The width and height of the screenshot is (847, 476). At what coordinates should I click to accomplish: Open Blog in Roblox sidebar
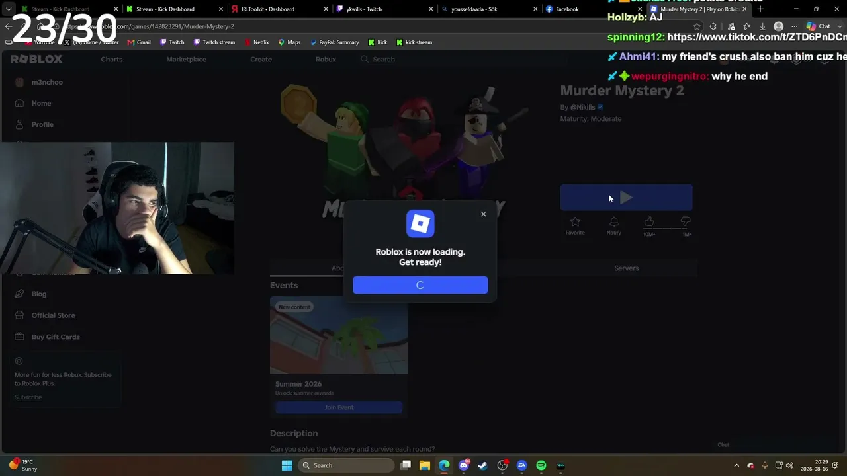[x=39, y=294]
